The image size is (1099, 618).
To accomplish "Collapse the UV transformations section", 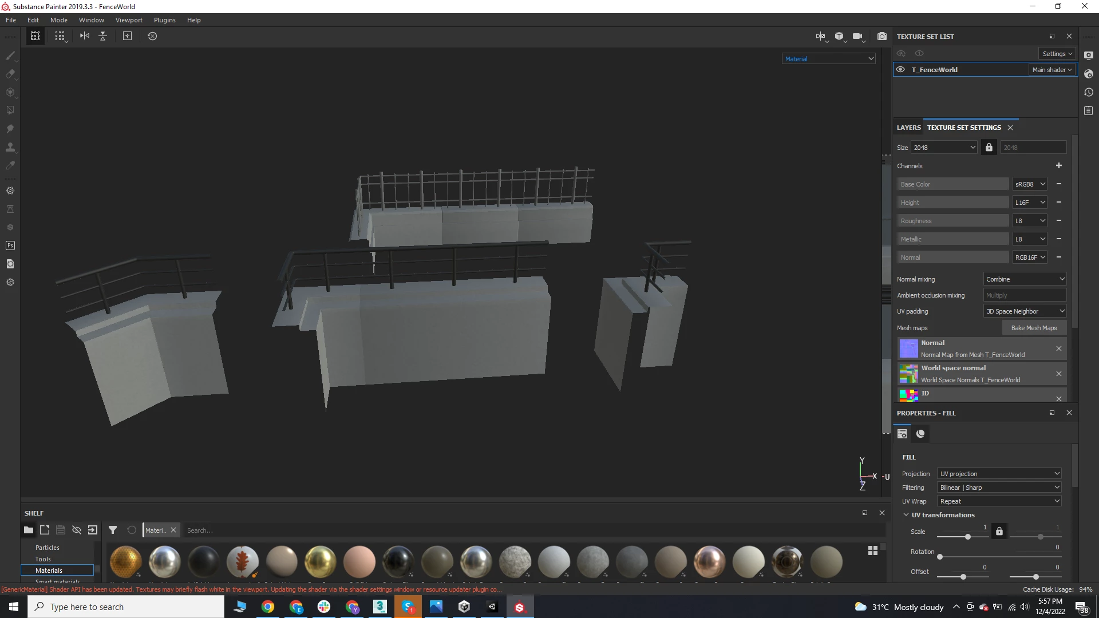I will click(x=906, y=515).
